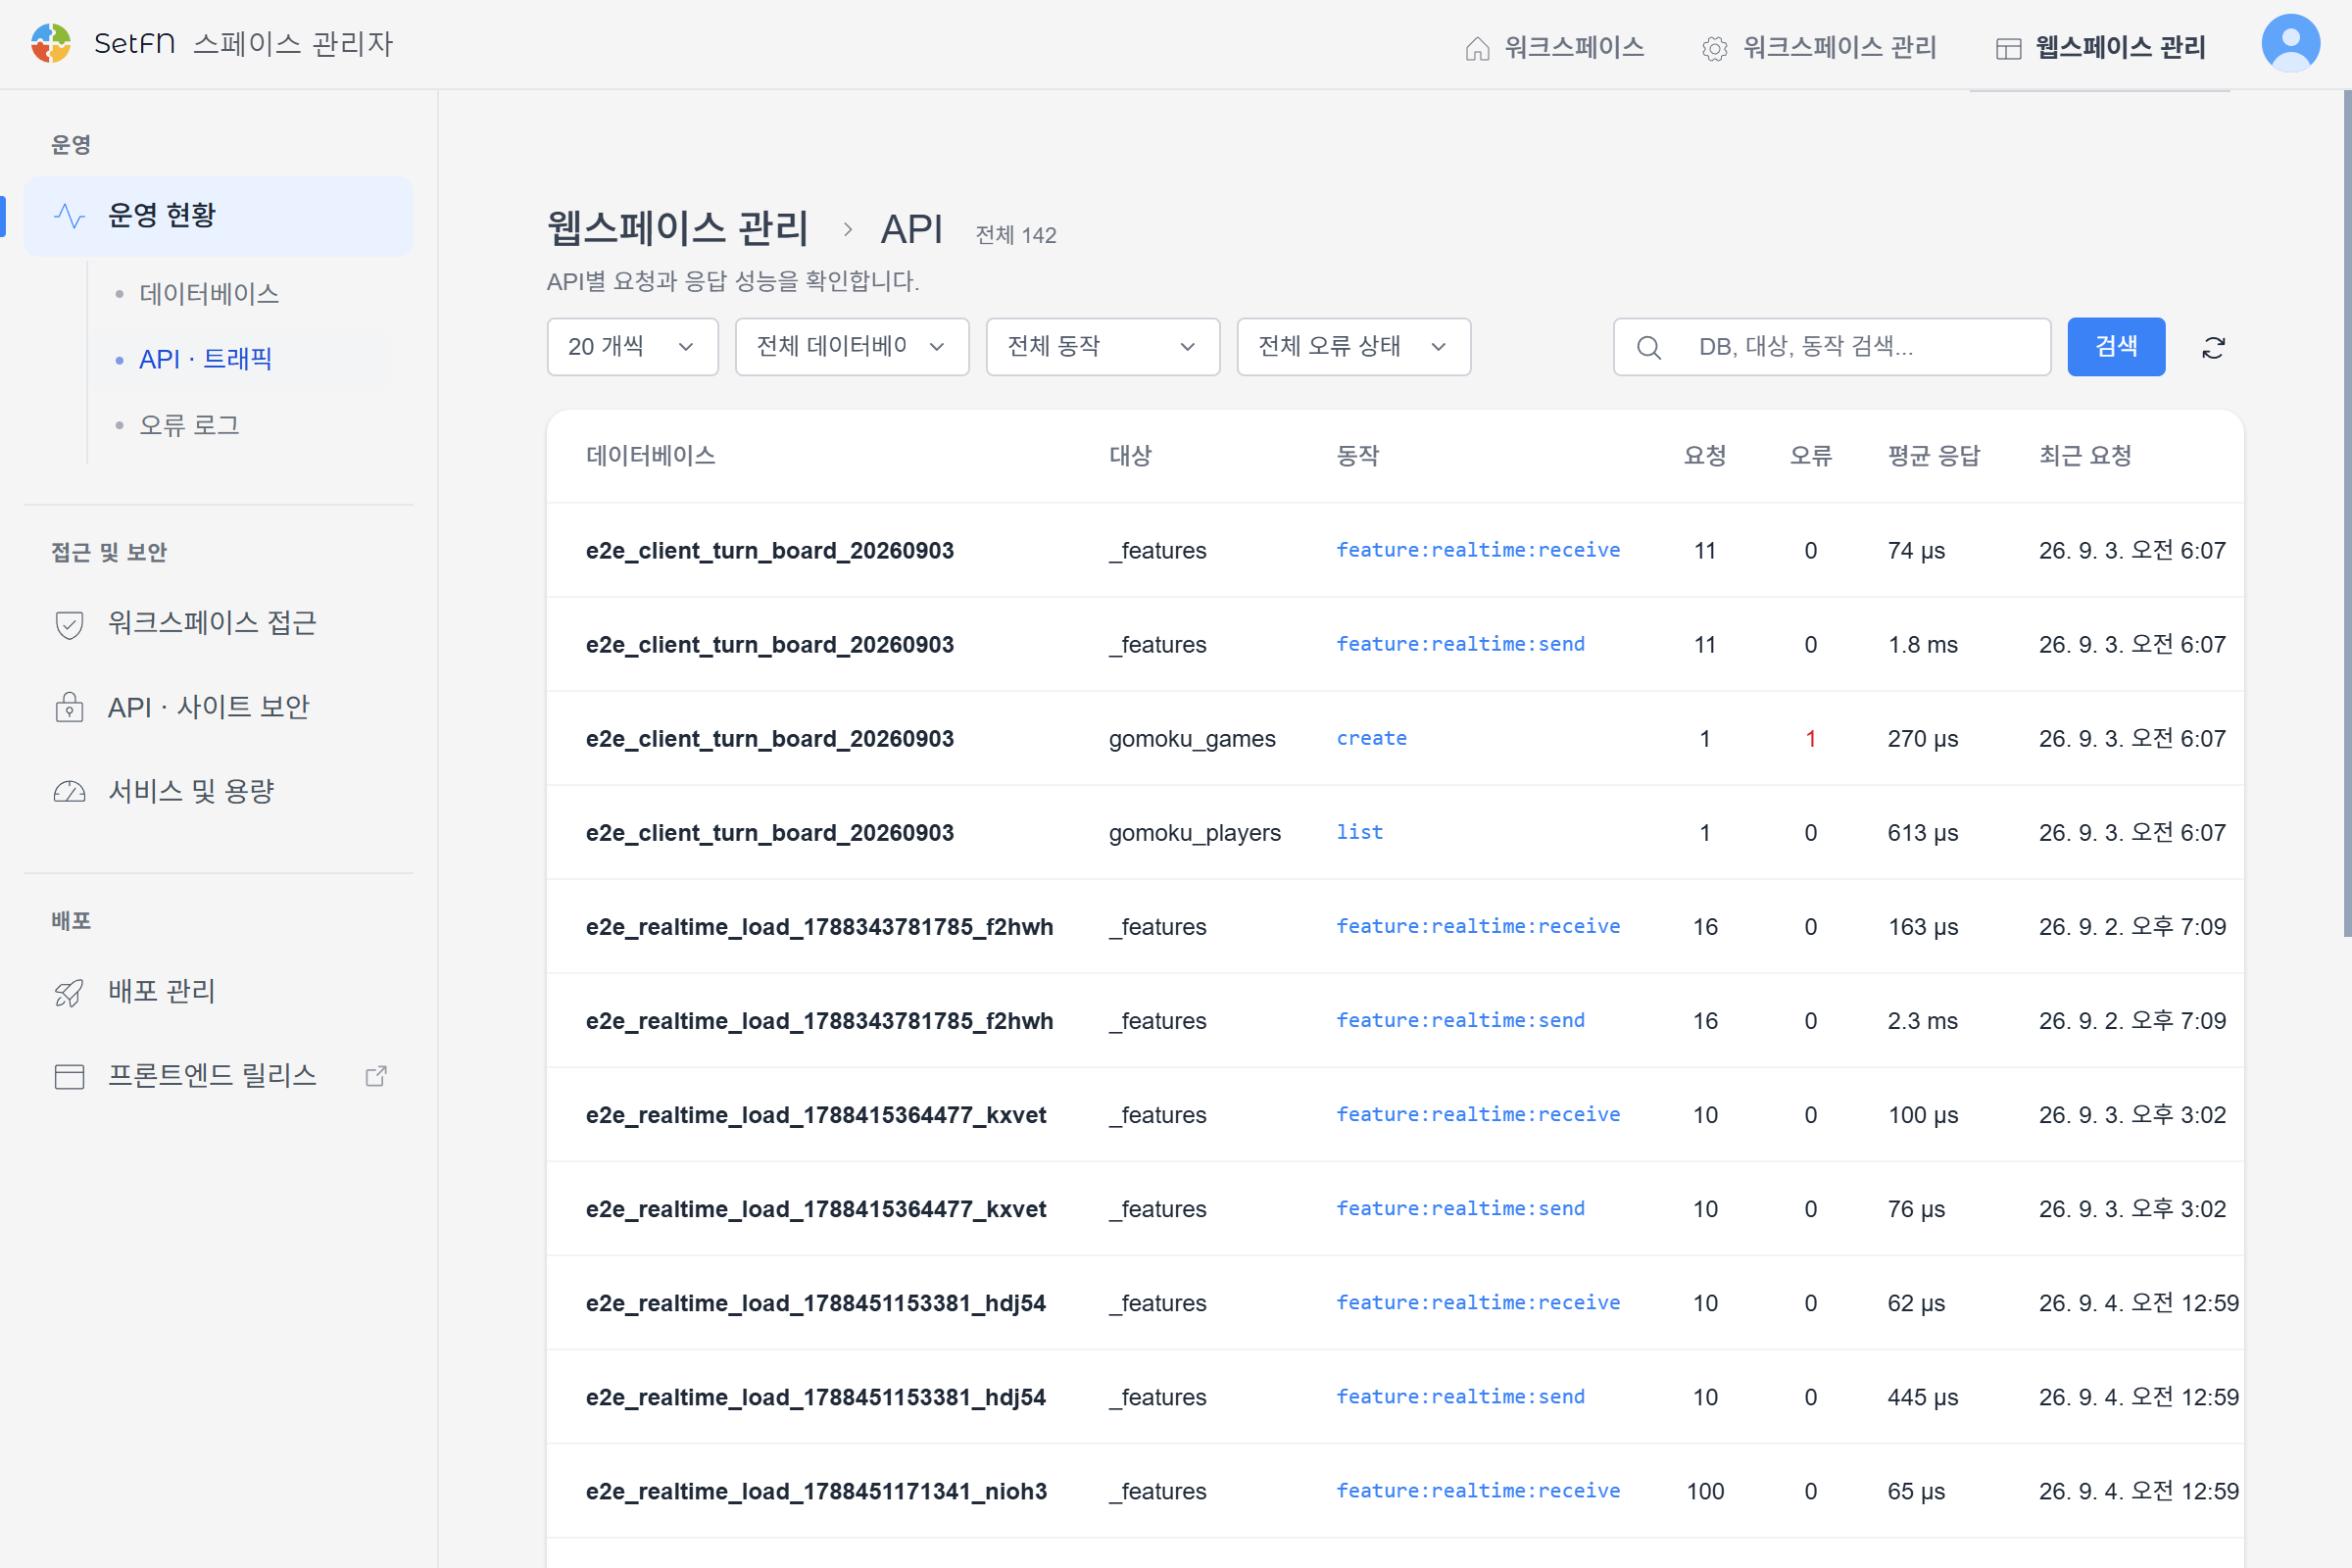Click the 1.8 ms average response value
2352x1568 pixels.
click(1923, 645)
